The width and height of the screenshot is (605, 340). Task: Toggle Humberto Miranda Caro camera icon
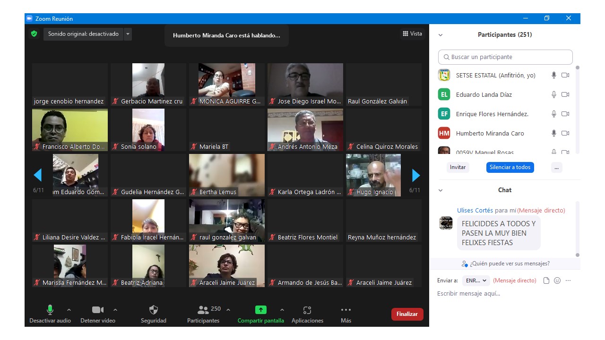565,133
